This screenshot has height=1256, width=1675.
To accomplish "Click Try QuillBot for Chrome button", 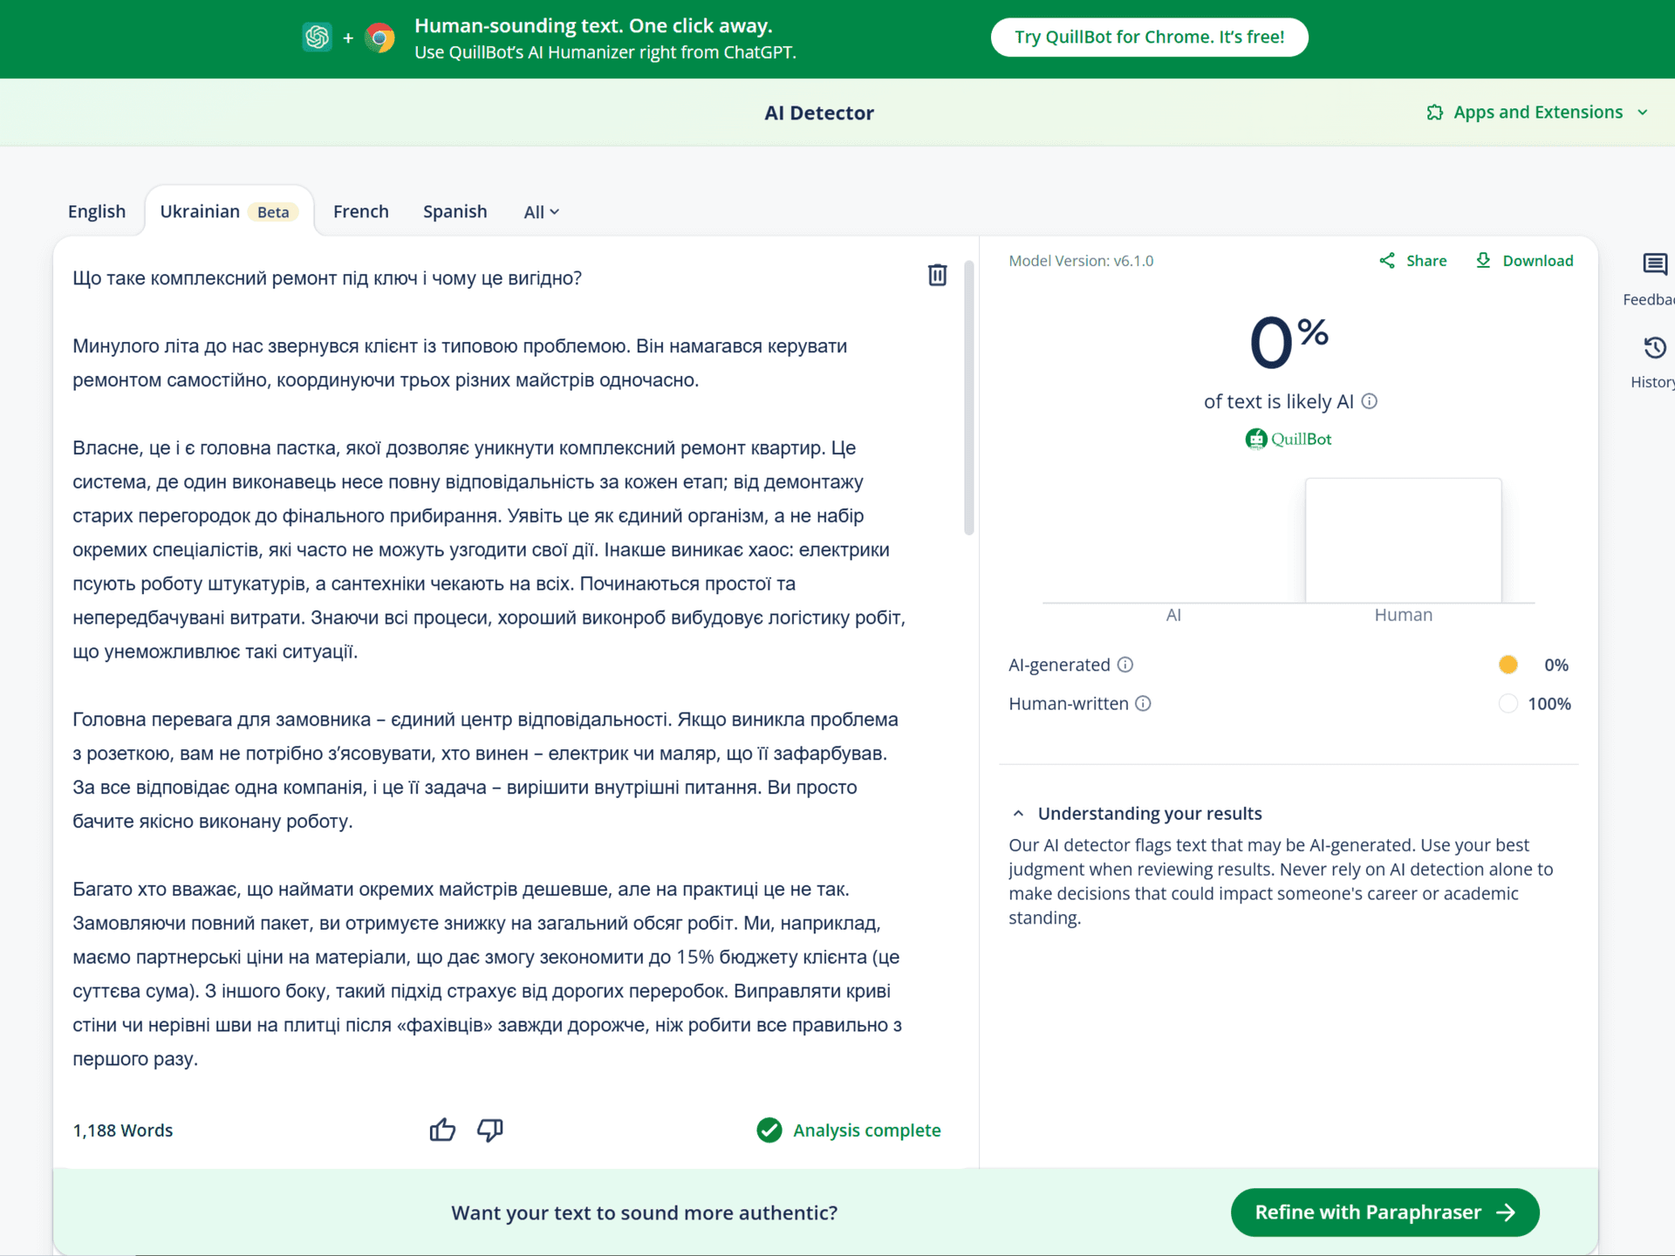I will coord(1149,37).
